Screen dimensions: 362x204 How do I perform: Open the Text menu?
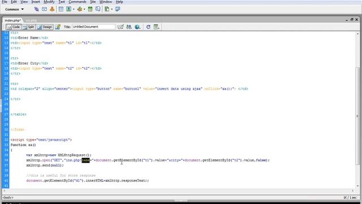click(x=62, y=2)
